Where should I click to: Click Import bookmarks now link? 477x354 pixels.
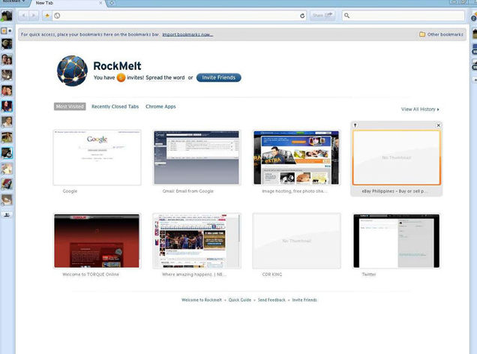(x=187, y=34)
